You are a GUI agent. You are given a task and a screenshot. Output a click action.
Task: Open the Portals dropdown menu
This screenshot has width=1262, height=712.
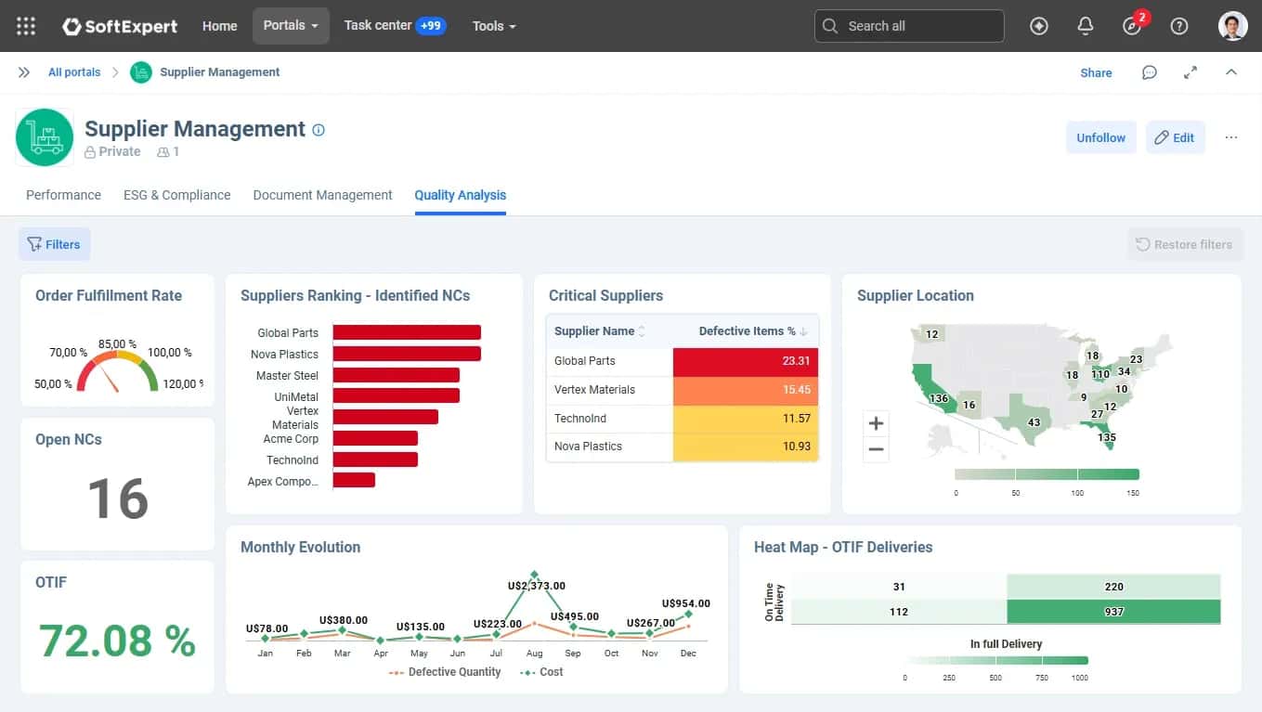tap(291, 26)
